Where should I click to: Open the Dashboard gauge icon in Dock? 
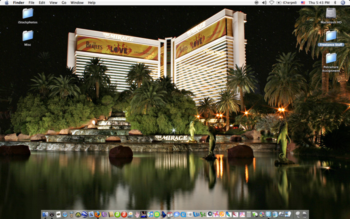click(52, 214)
